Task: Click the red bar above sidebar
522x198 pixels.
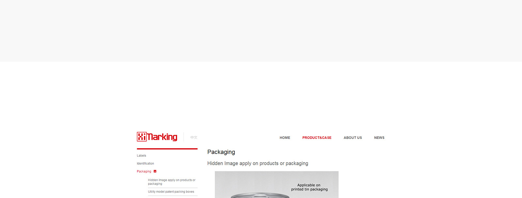Action: [x=167, y=149]
